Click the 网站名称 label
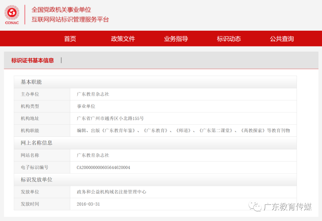Screen dimensions: 322x221 [30, 155]
